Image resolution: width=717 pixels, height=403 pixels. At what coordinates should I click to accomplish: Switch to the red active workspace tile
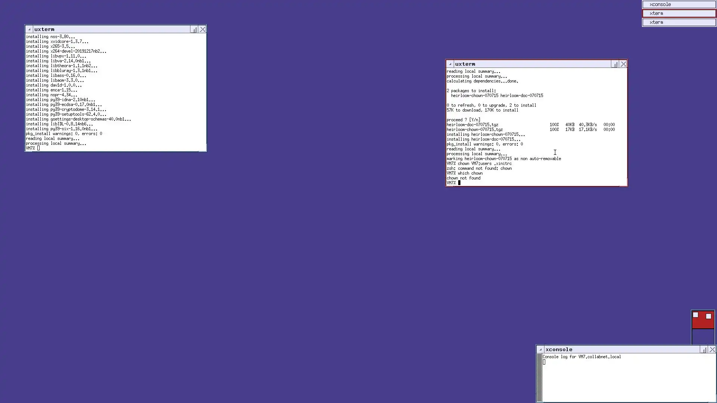(x=703, y=324)
